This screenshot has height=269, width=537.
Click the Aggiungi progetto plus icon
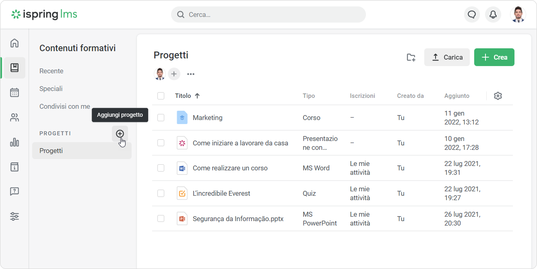[120, 134]
